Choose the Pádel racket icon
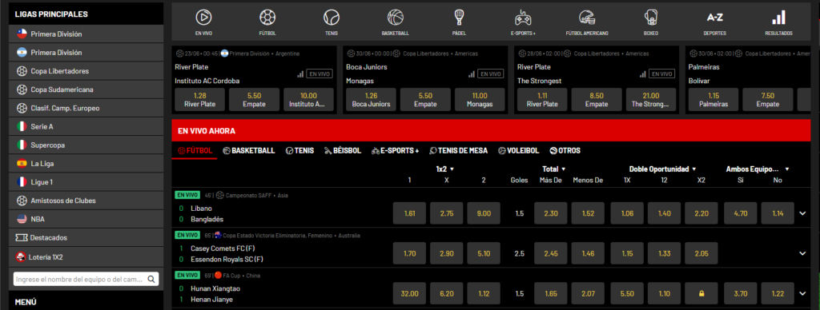 click(459, 18)
